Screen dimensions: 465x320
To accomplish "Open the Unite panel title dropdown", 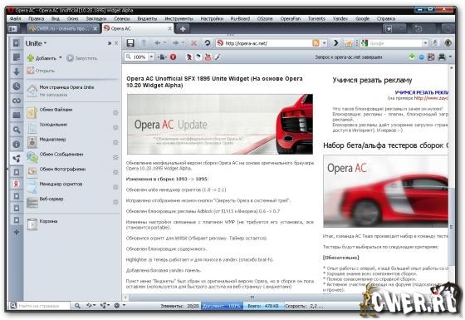I will 37,43.
